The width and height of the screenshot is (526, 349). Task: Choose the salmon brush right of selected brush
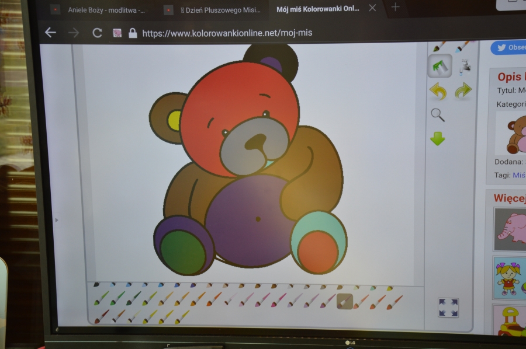point(361,302)
